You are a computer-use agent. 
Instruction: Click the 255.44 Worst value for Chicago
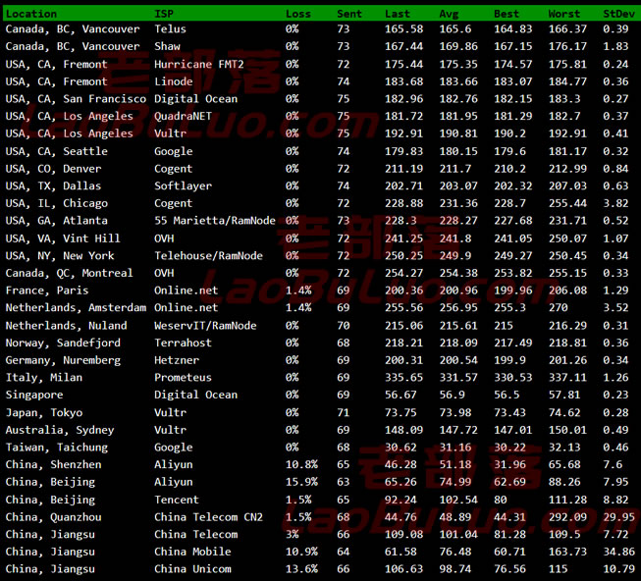point(567,203)
